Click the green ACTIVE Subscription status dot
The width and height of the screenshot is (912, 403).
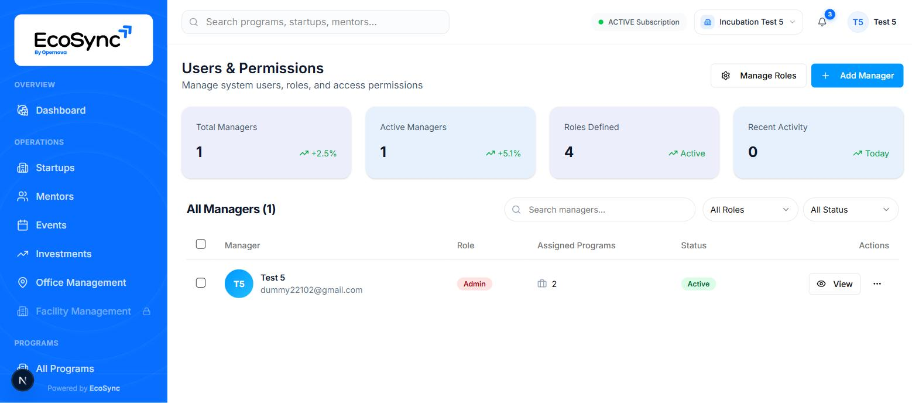[601, 22]
